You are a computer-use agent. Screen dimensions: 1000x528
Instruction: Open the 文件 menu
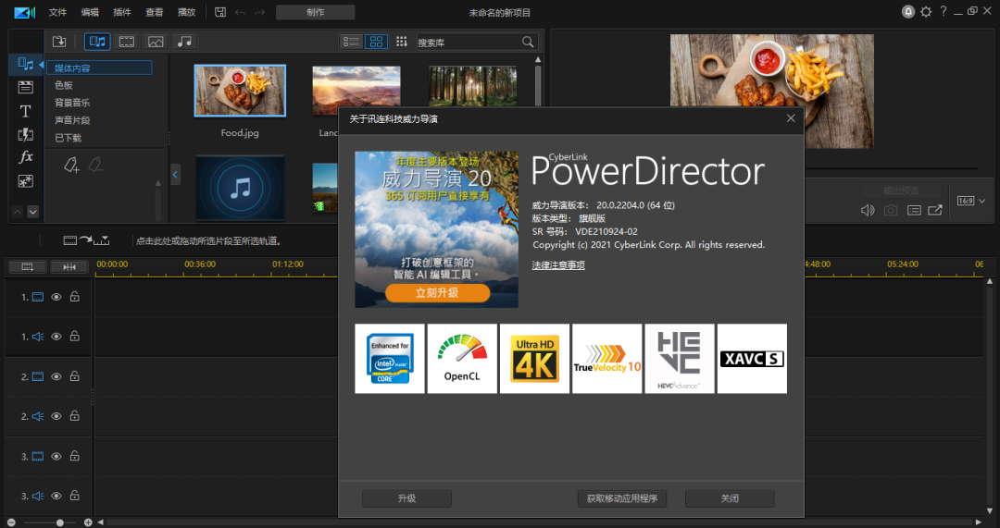[x=57, y=12]
